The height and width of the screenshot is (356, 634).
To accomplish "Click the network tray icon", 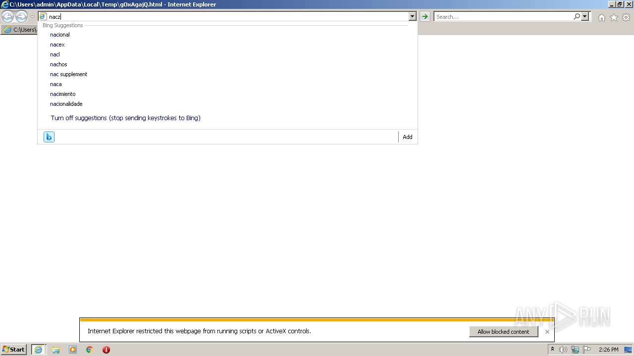I will [575, 350].
